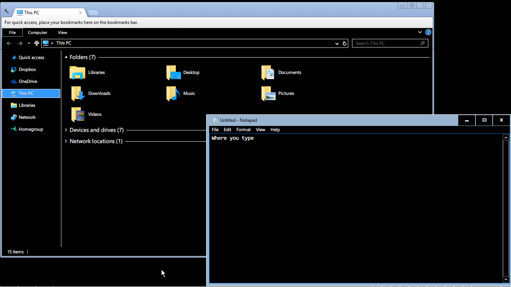Click the '15 items' status bar text
511x287 pixels.
(15, 252)
